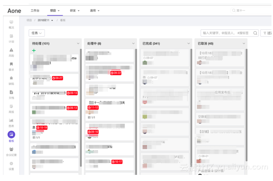Click the 10-17 due date badge

coord(117,162)
